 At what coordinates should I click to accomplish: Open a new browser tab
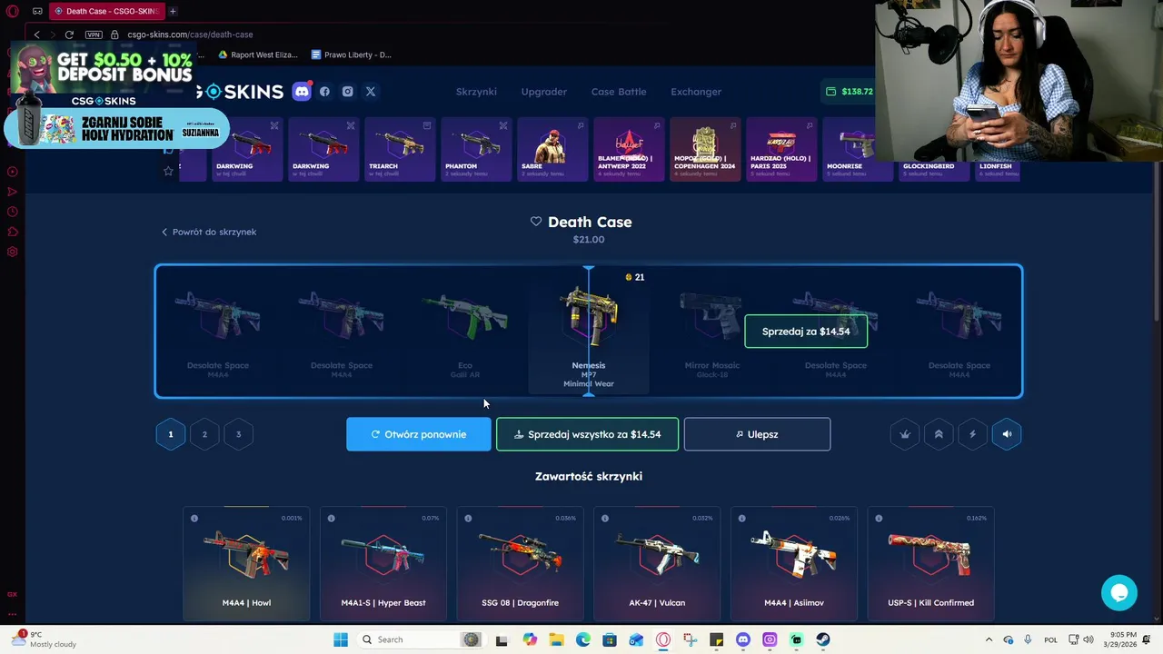coord(173,11)
